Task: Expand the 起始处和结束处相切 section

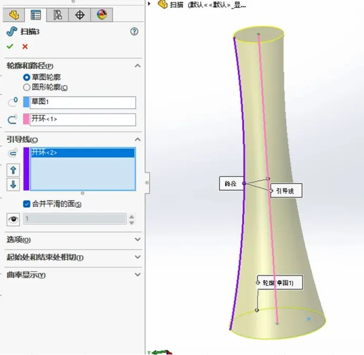Action: pyautogui.click(x=138, y=257)
